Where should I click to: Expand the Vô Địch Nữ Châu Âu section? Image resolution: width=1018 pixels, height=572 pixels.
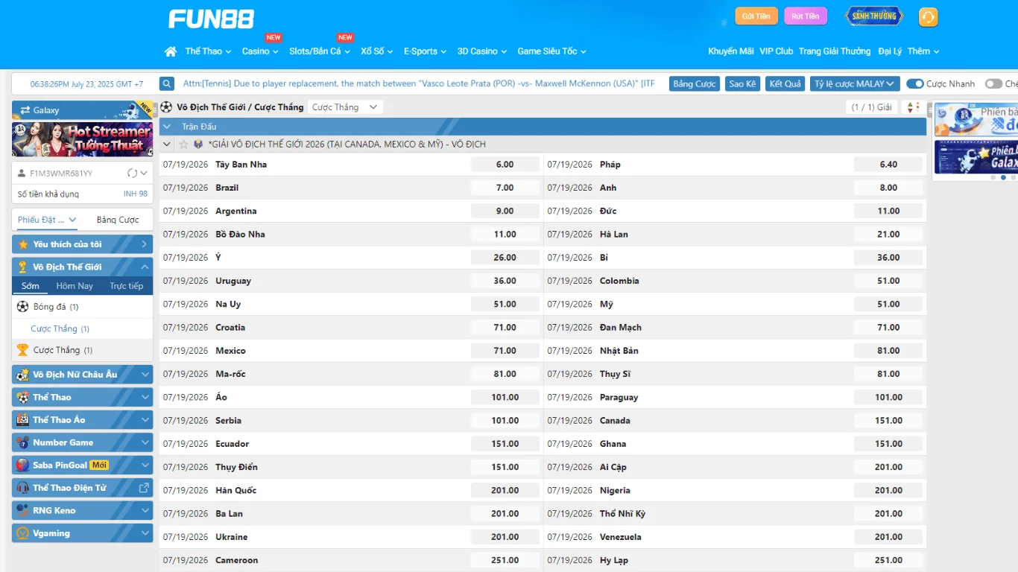(82, 375)
